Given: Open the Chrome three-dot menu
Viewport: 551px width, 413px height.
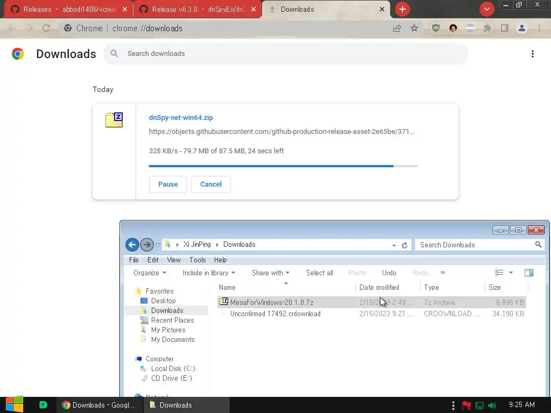Looking at the screenshot, I should tap(539, 29).
